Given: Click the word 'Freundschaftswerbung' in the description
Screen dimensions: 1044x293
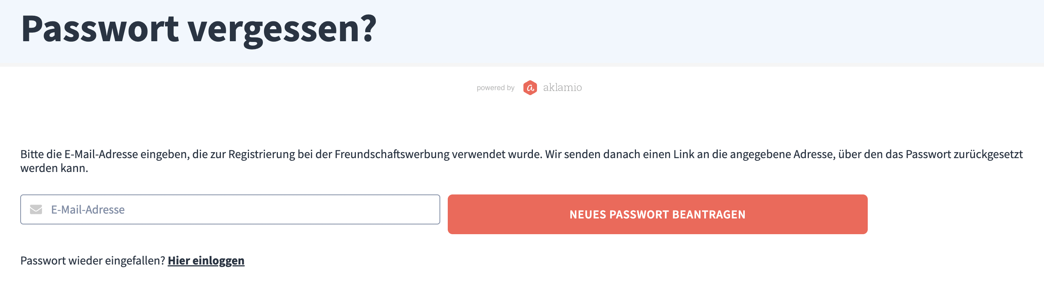Looking at the screenshot, I should tap(392, 154).
